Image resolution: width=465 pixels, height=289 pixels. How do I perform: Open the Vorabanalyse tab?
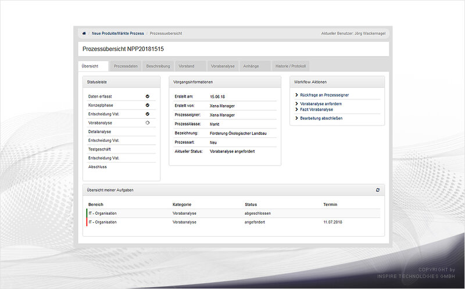point(223,66)
